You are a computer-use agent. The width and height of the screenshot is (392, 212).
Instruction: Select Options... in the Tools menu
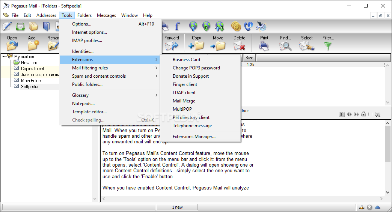pyautogui.click(x=110, y=24)
